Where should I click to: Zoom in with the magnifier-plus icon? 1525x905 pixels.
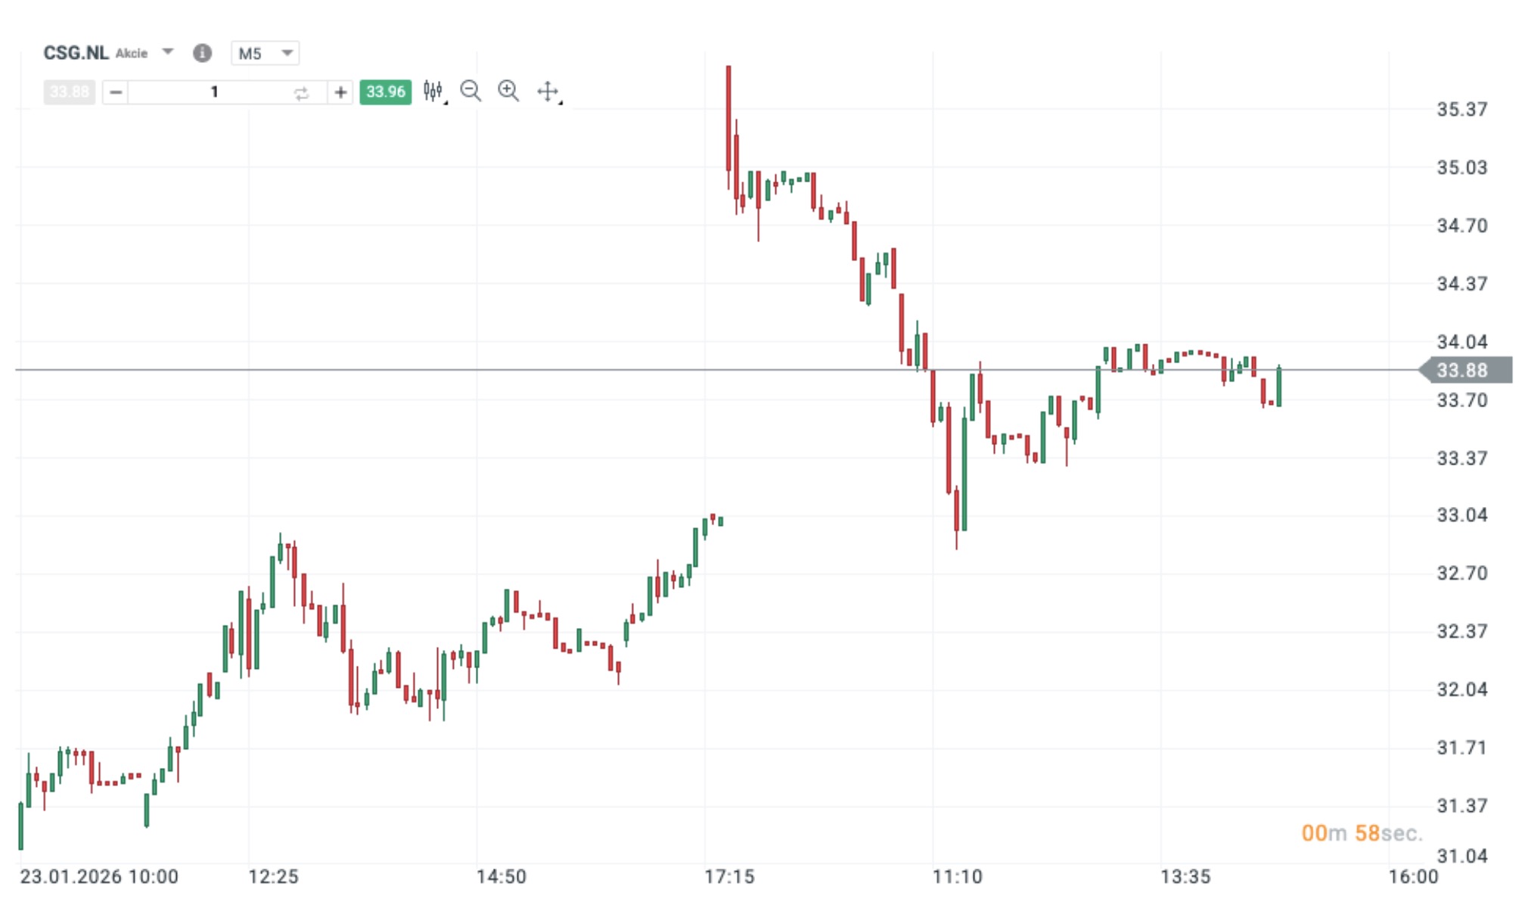[x=508, y=92]
